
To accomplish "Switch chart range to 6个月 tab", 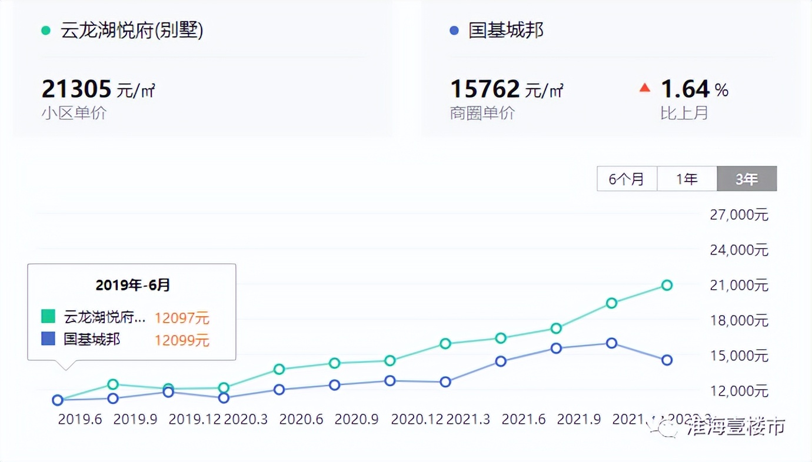I will point(627,179).
